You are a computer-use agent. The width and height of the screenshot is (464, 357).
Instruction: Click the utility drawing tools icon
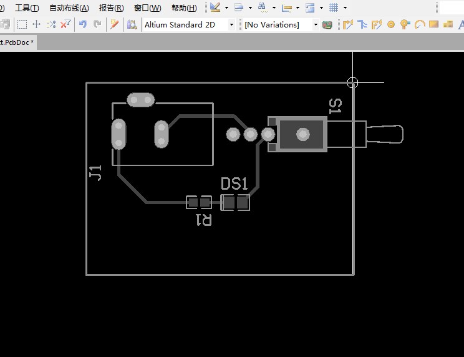pos(215,7)
